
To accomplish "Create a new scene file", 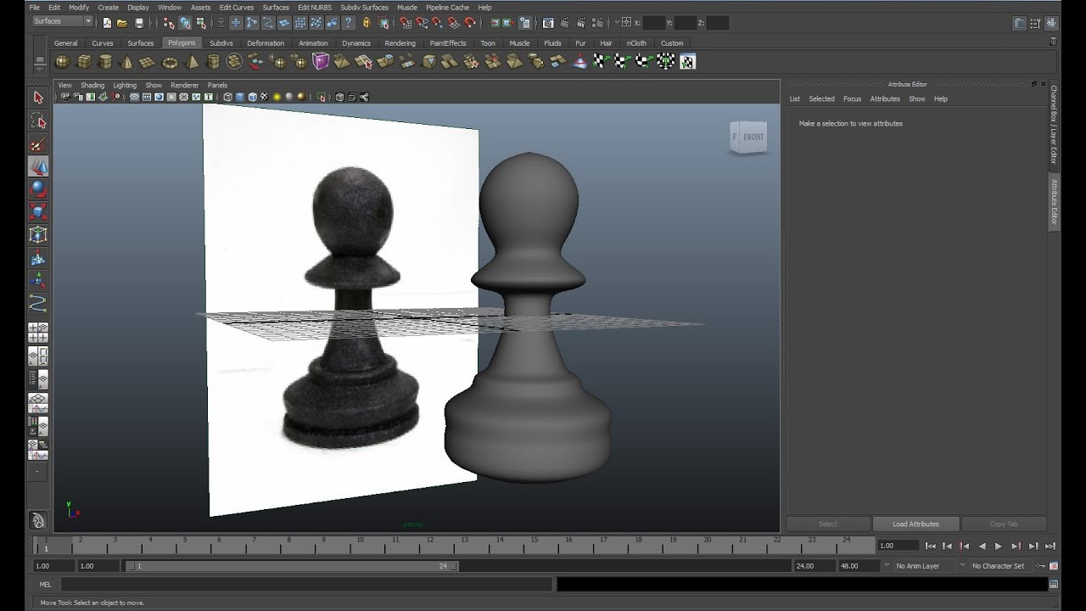I will (107, 23).
